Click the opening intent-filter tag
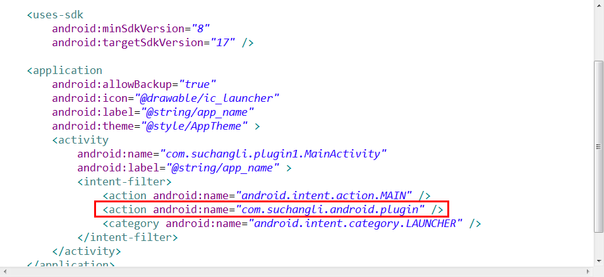This screenshot has height=277, width=604. click(x=124, y=182)
